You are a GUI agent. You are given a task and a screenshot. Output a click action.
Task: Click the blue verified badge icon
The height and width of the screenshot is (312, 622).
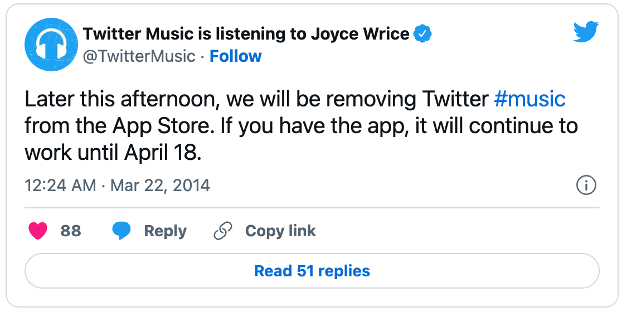[x=422, y=33]
